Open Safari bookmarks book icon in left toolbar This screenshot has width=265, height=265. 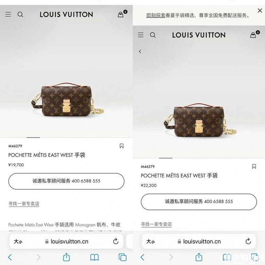click(x=94, y=258)
